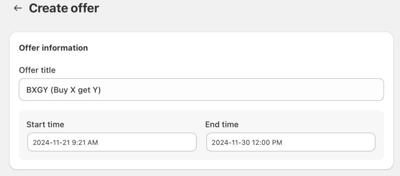
Task: Click the "AM" text in Start time
Action: coord(93,142)
